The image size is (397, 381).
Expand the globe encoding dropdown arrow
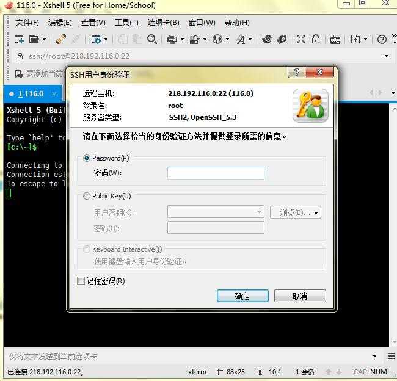coord(227,40)
